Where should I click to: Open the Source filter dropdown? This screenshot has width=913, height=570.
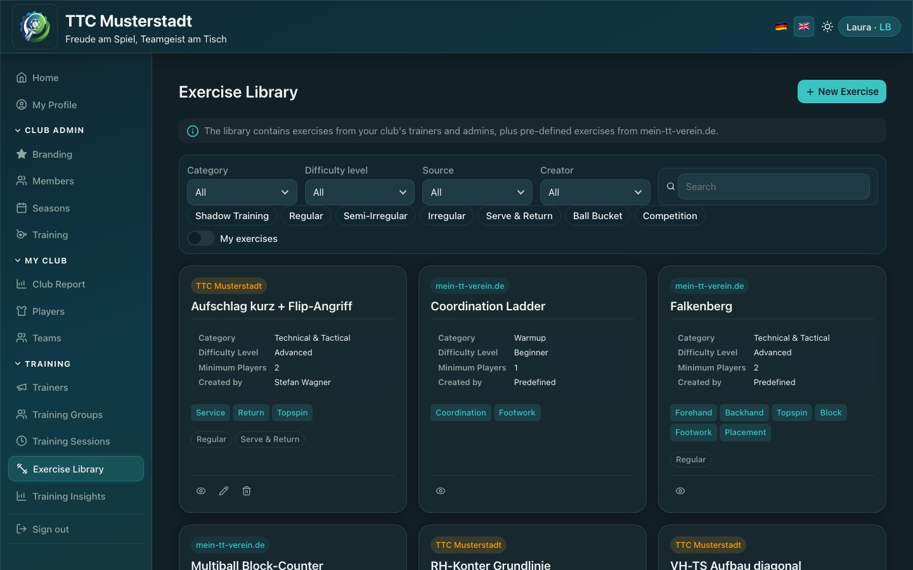477,193
